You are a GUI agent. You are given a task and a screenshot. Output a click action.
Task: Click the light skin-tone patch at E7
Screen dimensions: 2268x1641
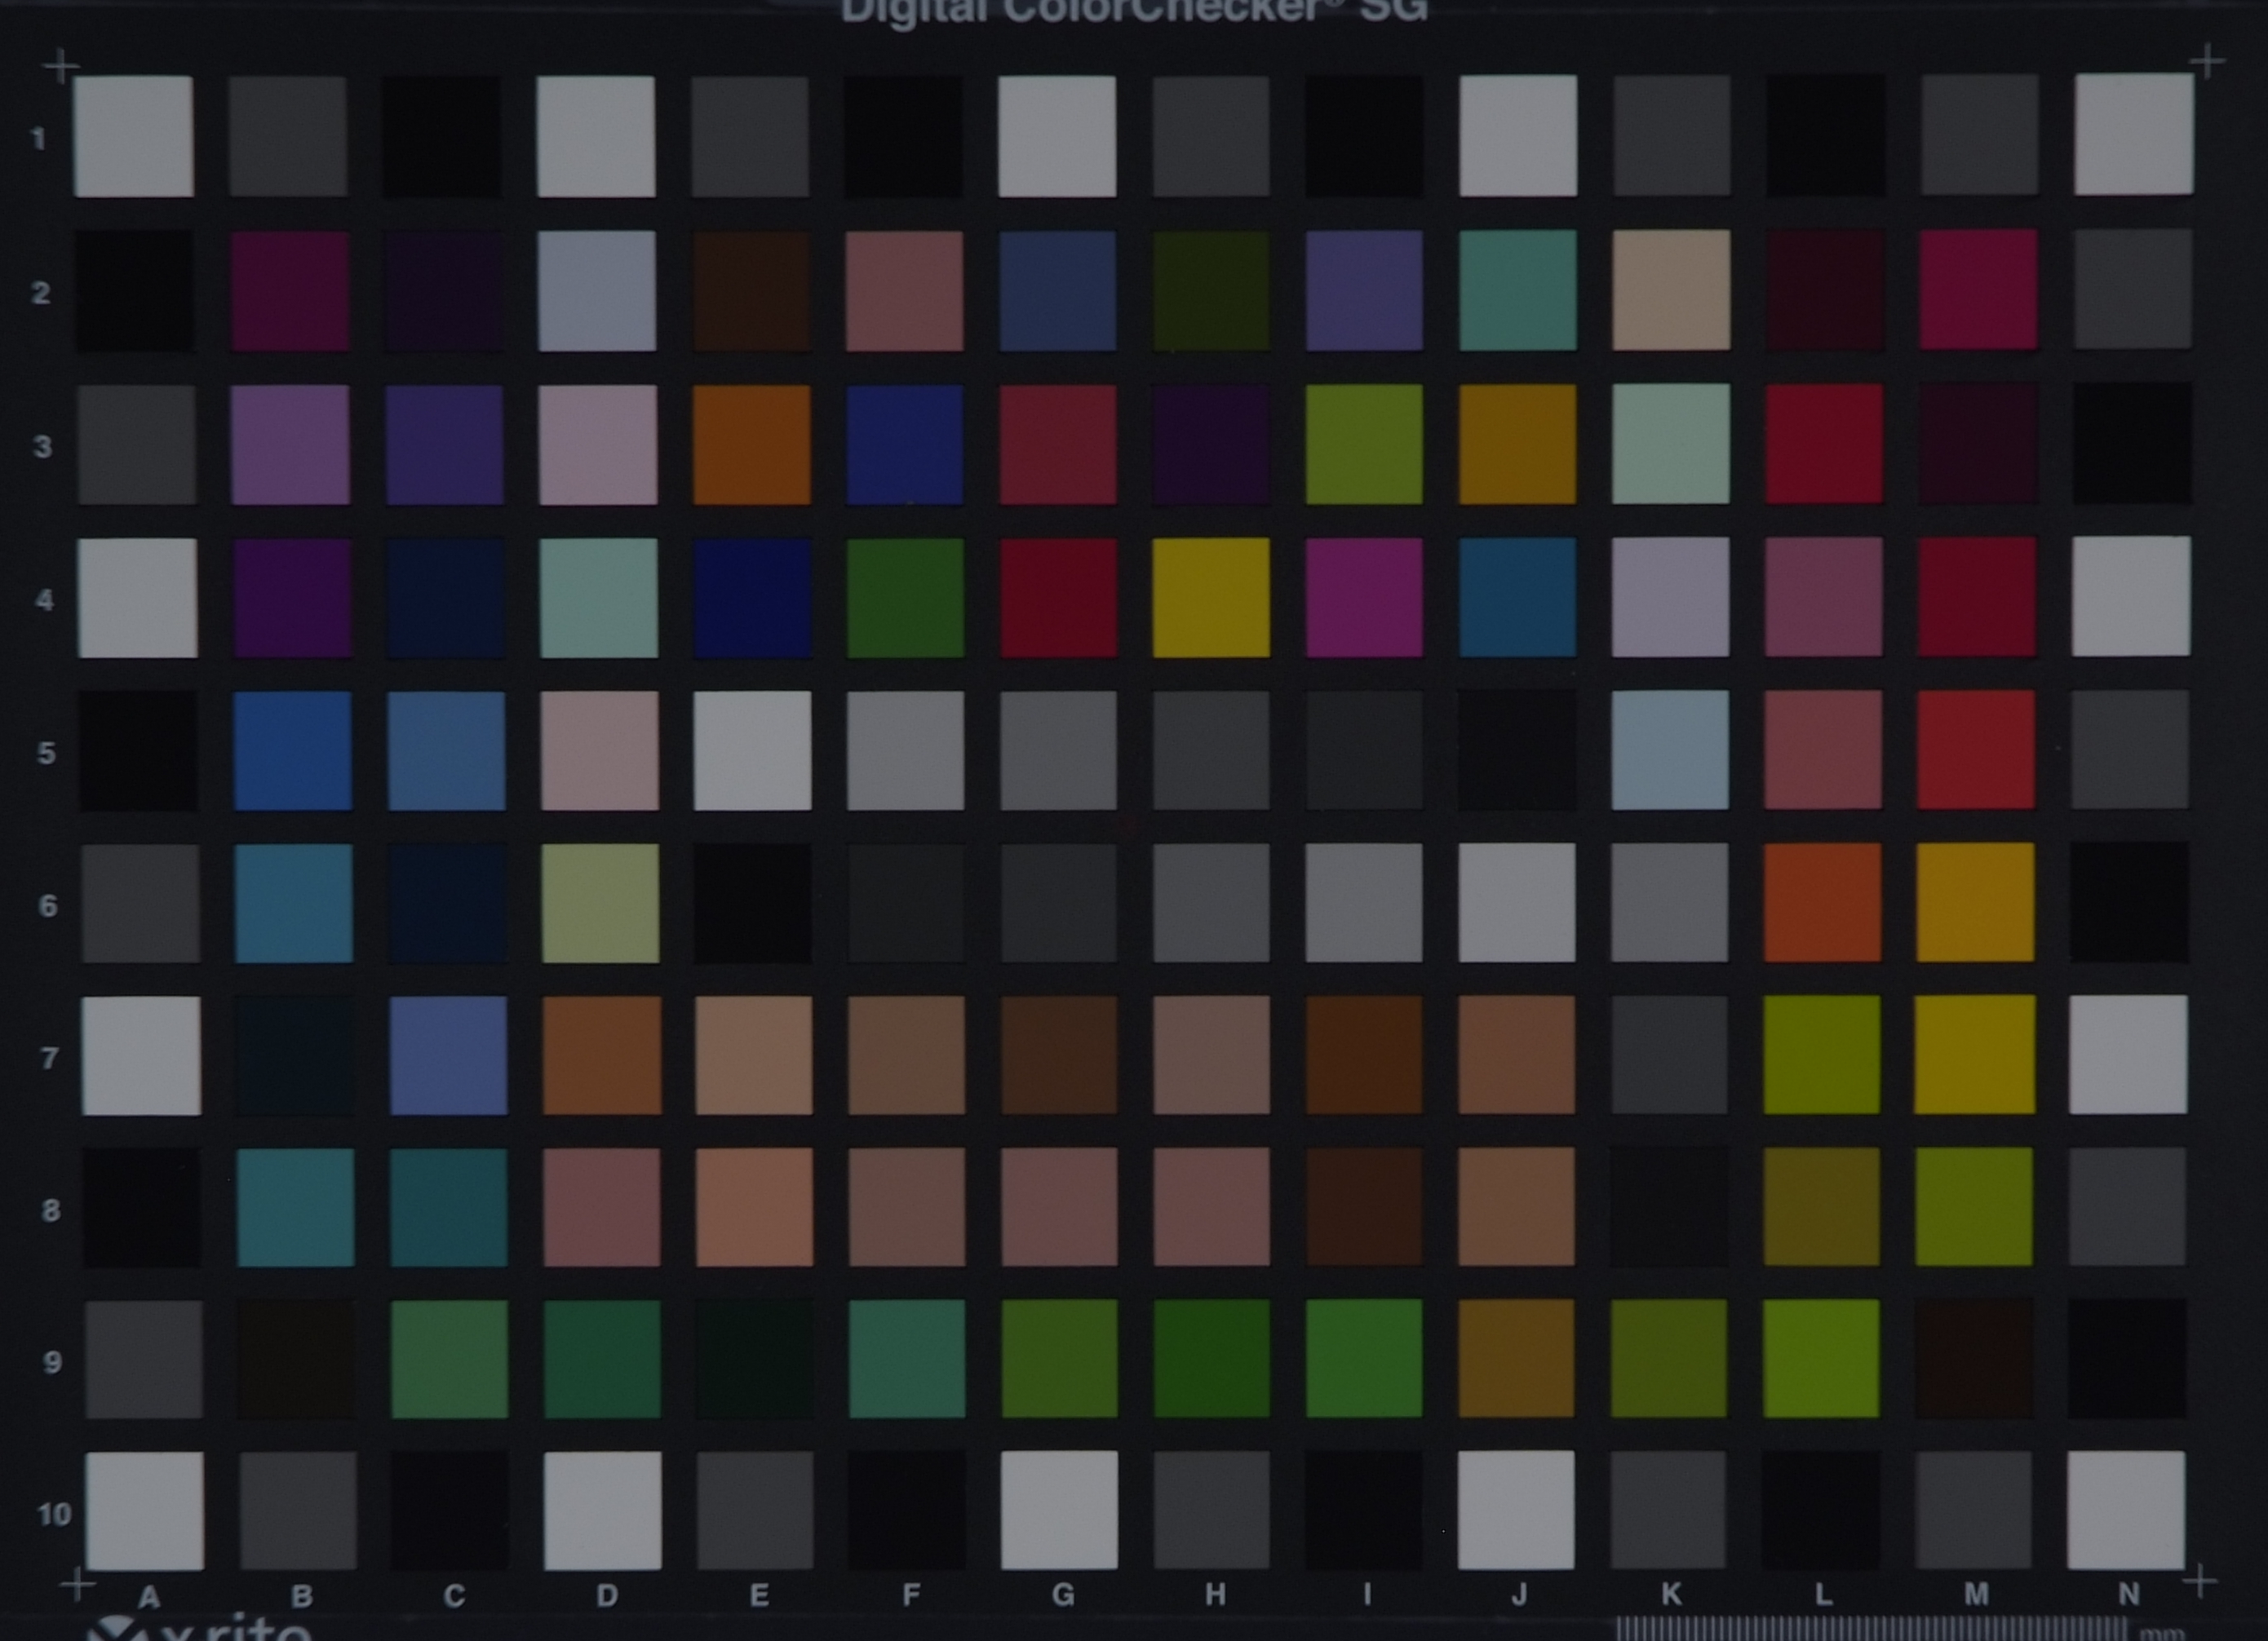753,1055
